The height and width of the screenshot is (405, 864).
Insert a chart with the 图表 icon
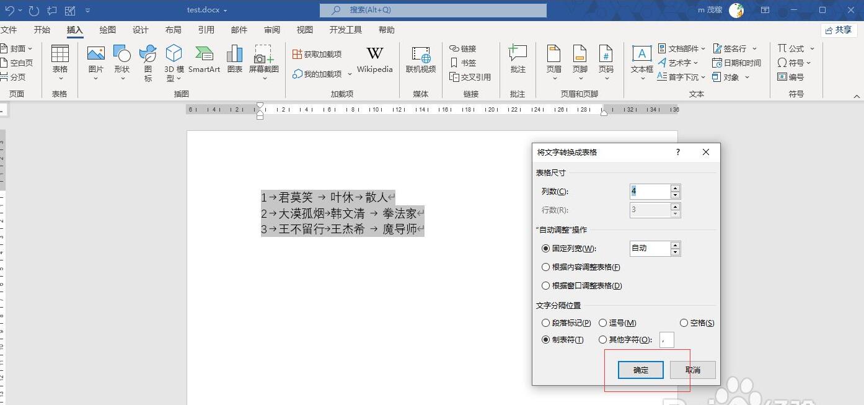[235, 55]
